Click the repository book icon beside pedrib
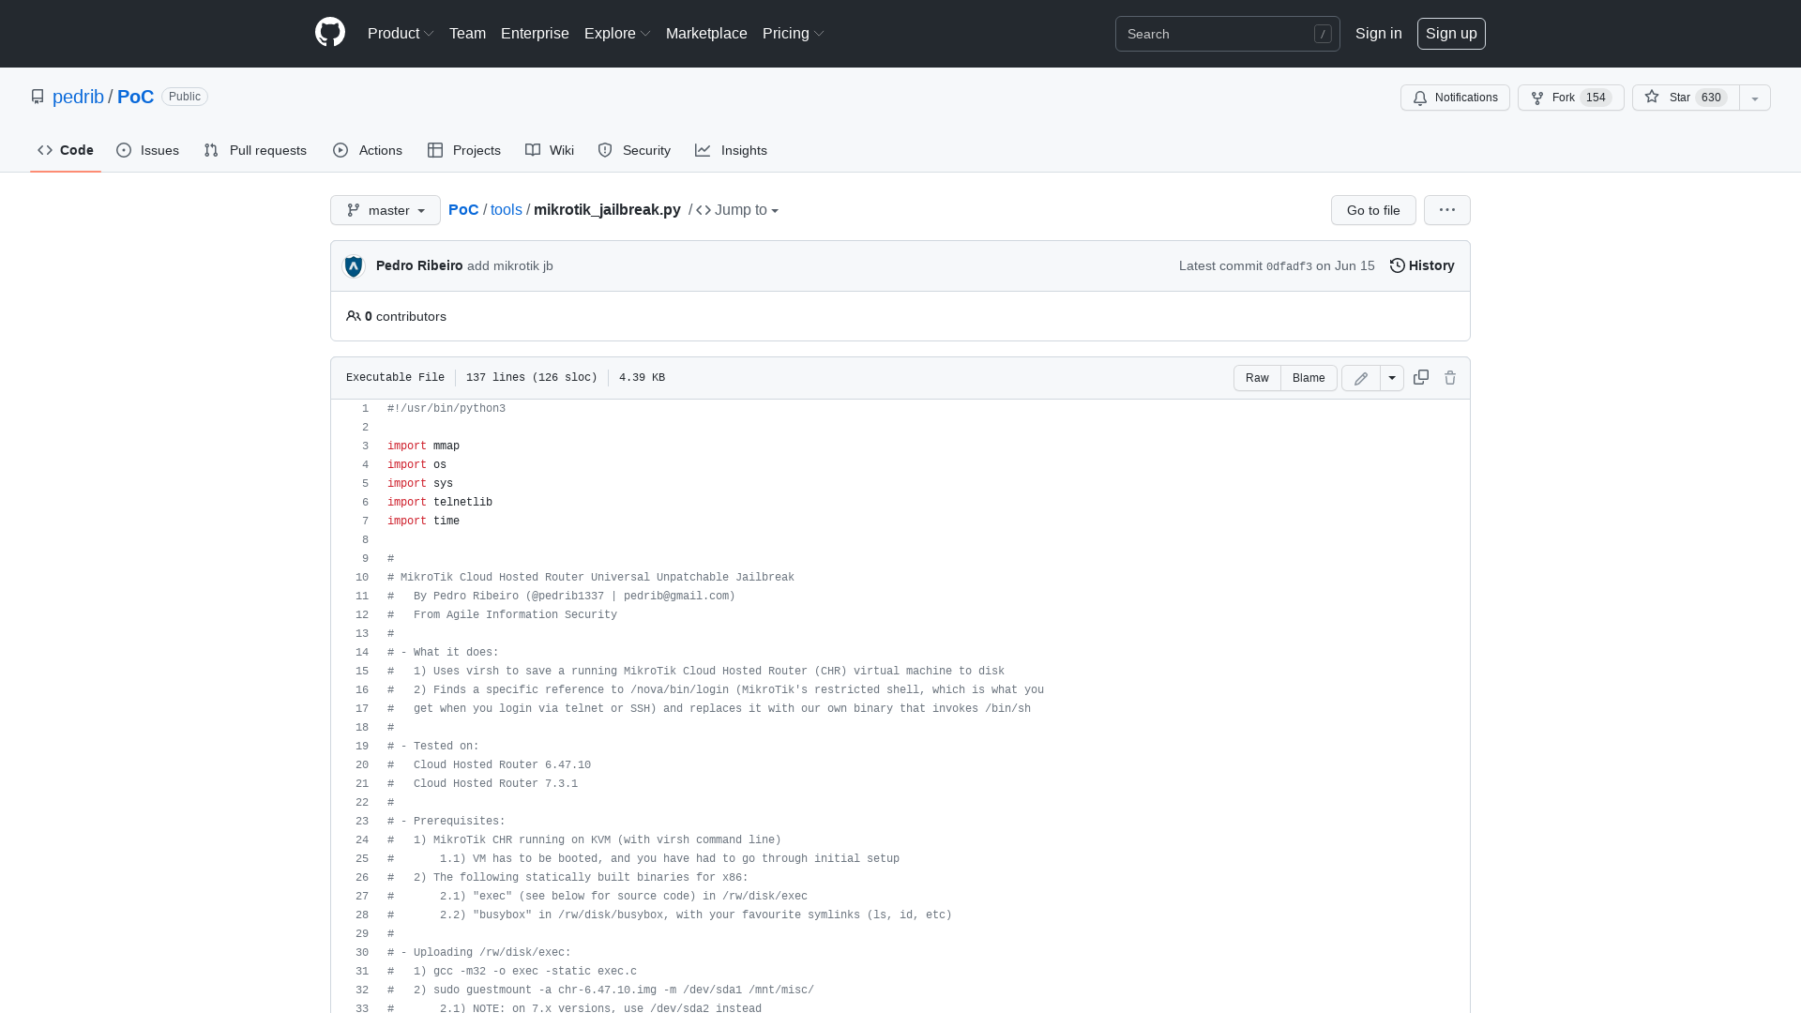 pyautogui.click(x=38, y=97)
